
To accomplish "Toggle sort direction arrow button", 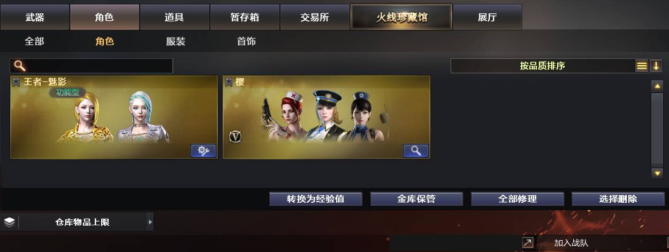I will pos(656,66).
